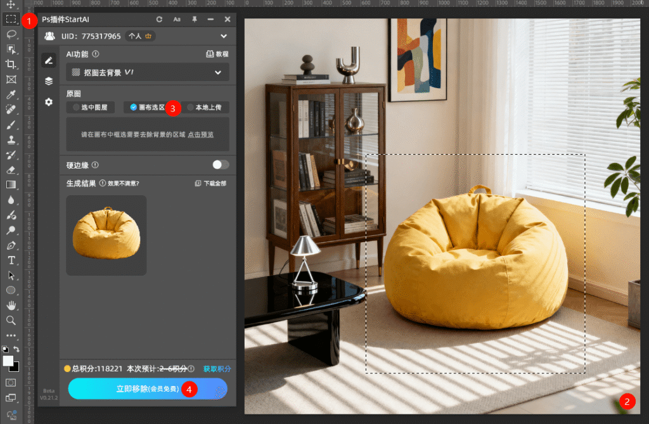Click the 立即移除 button
The height and width of the screenshot is (424, 649).
147,389
